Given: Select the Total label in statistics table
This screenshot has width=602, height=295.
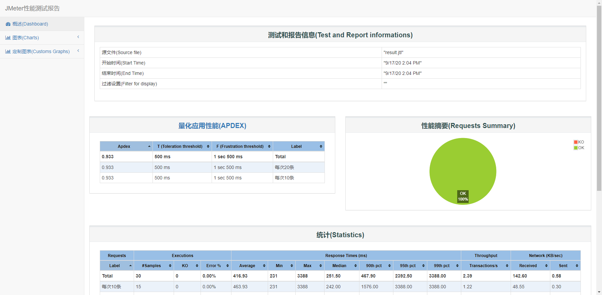Looking at the screenshot, I should (x=107, y=276).
